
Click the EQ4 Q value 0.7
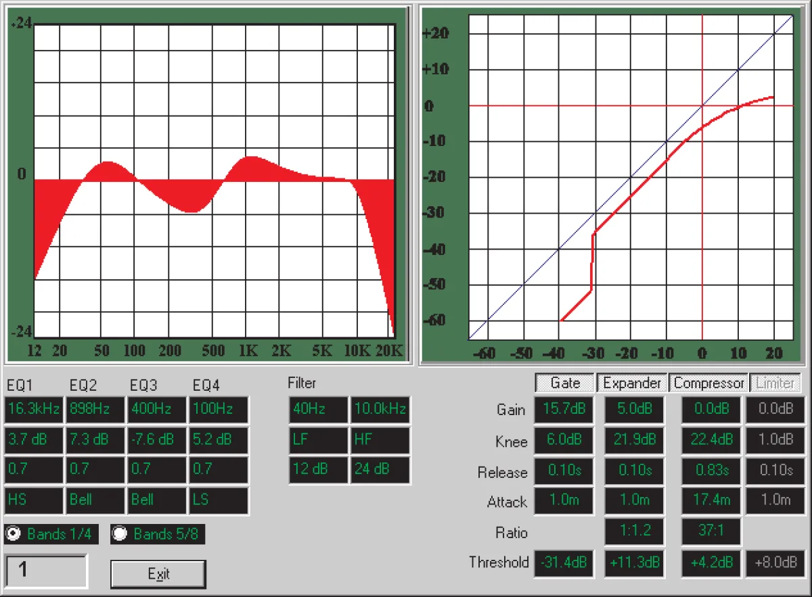(219, 469)
